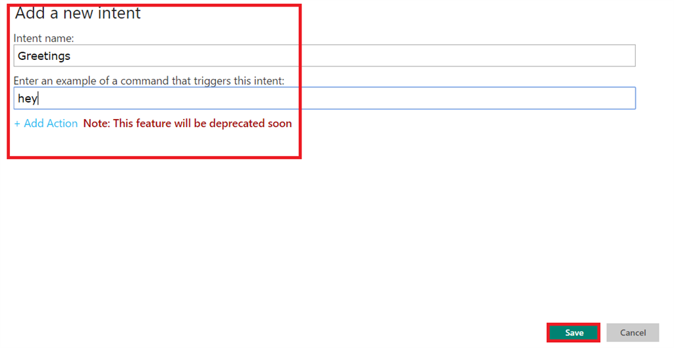674x348 pixels.
Task: Select the 'Add a new intent' heading
Action: 78,13
